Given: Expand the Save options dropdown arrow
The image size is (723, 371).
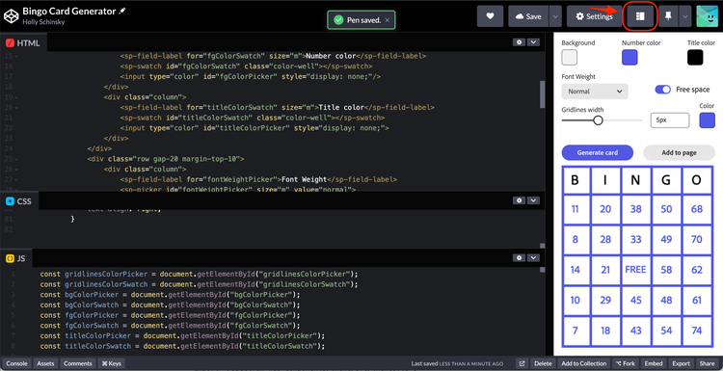Looking at the screenshot, I should [x=555, y=16].
